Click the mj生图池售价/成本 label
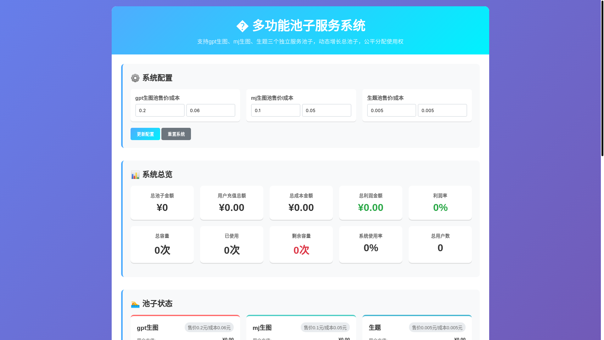 [272, 98]
